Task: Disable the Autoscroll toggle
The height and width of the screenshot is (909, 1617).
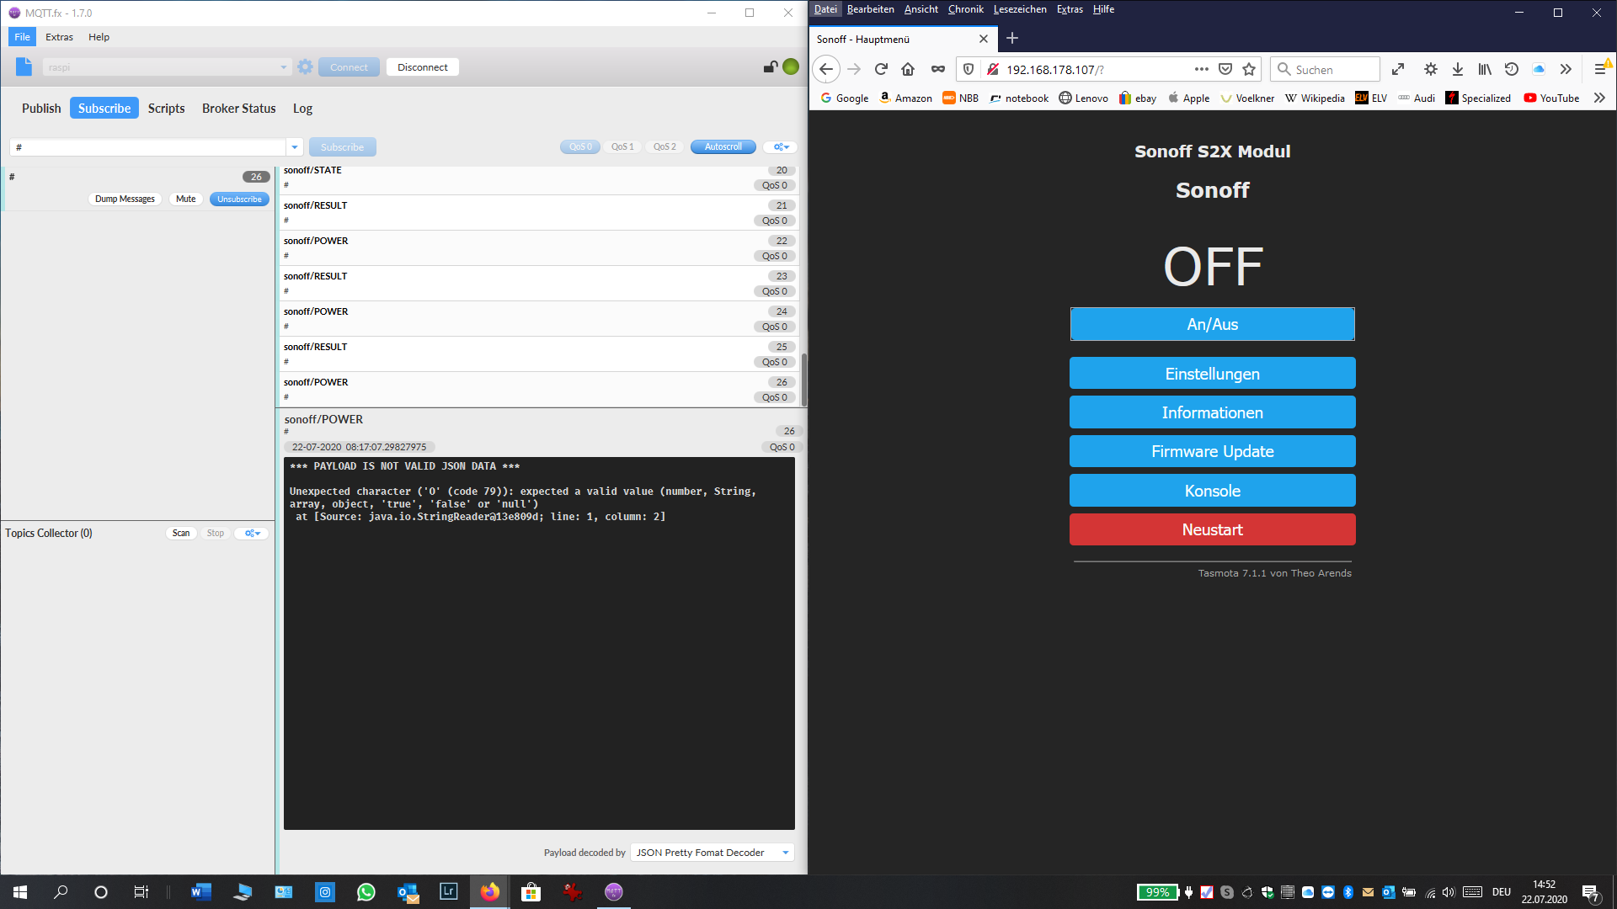Action: coord(723,146)
